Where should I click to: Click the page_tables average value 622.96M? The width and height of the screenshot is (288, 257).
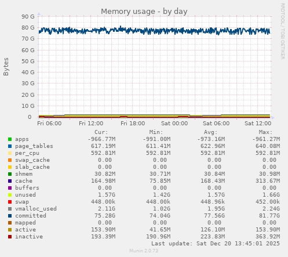pyautogui.click(x=213, y=146)
